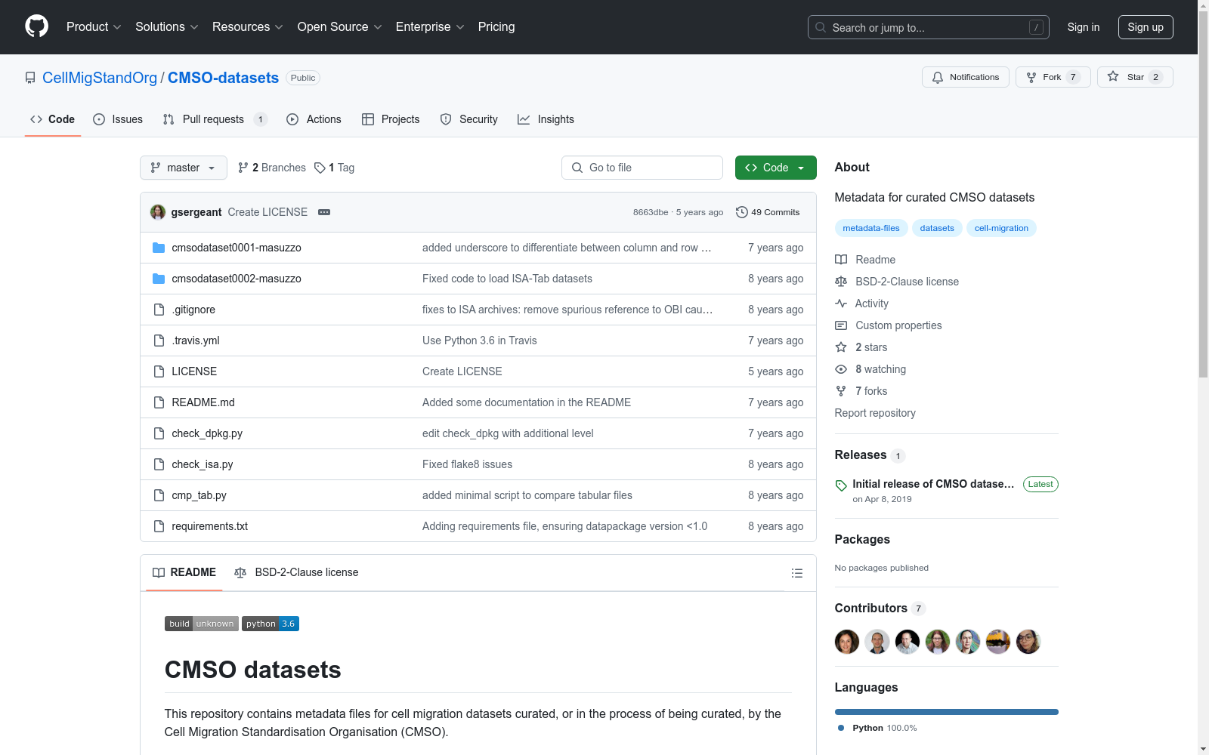Image resolution: width=1209 pixels, height=755 pixels.
Task: Open the GitHub home logo
Action: (x=36, y=26)
